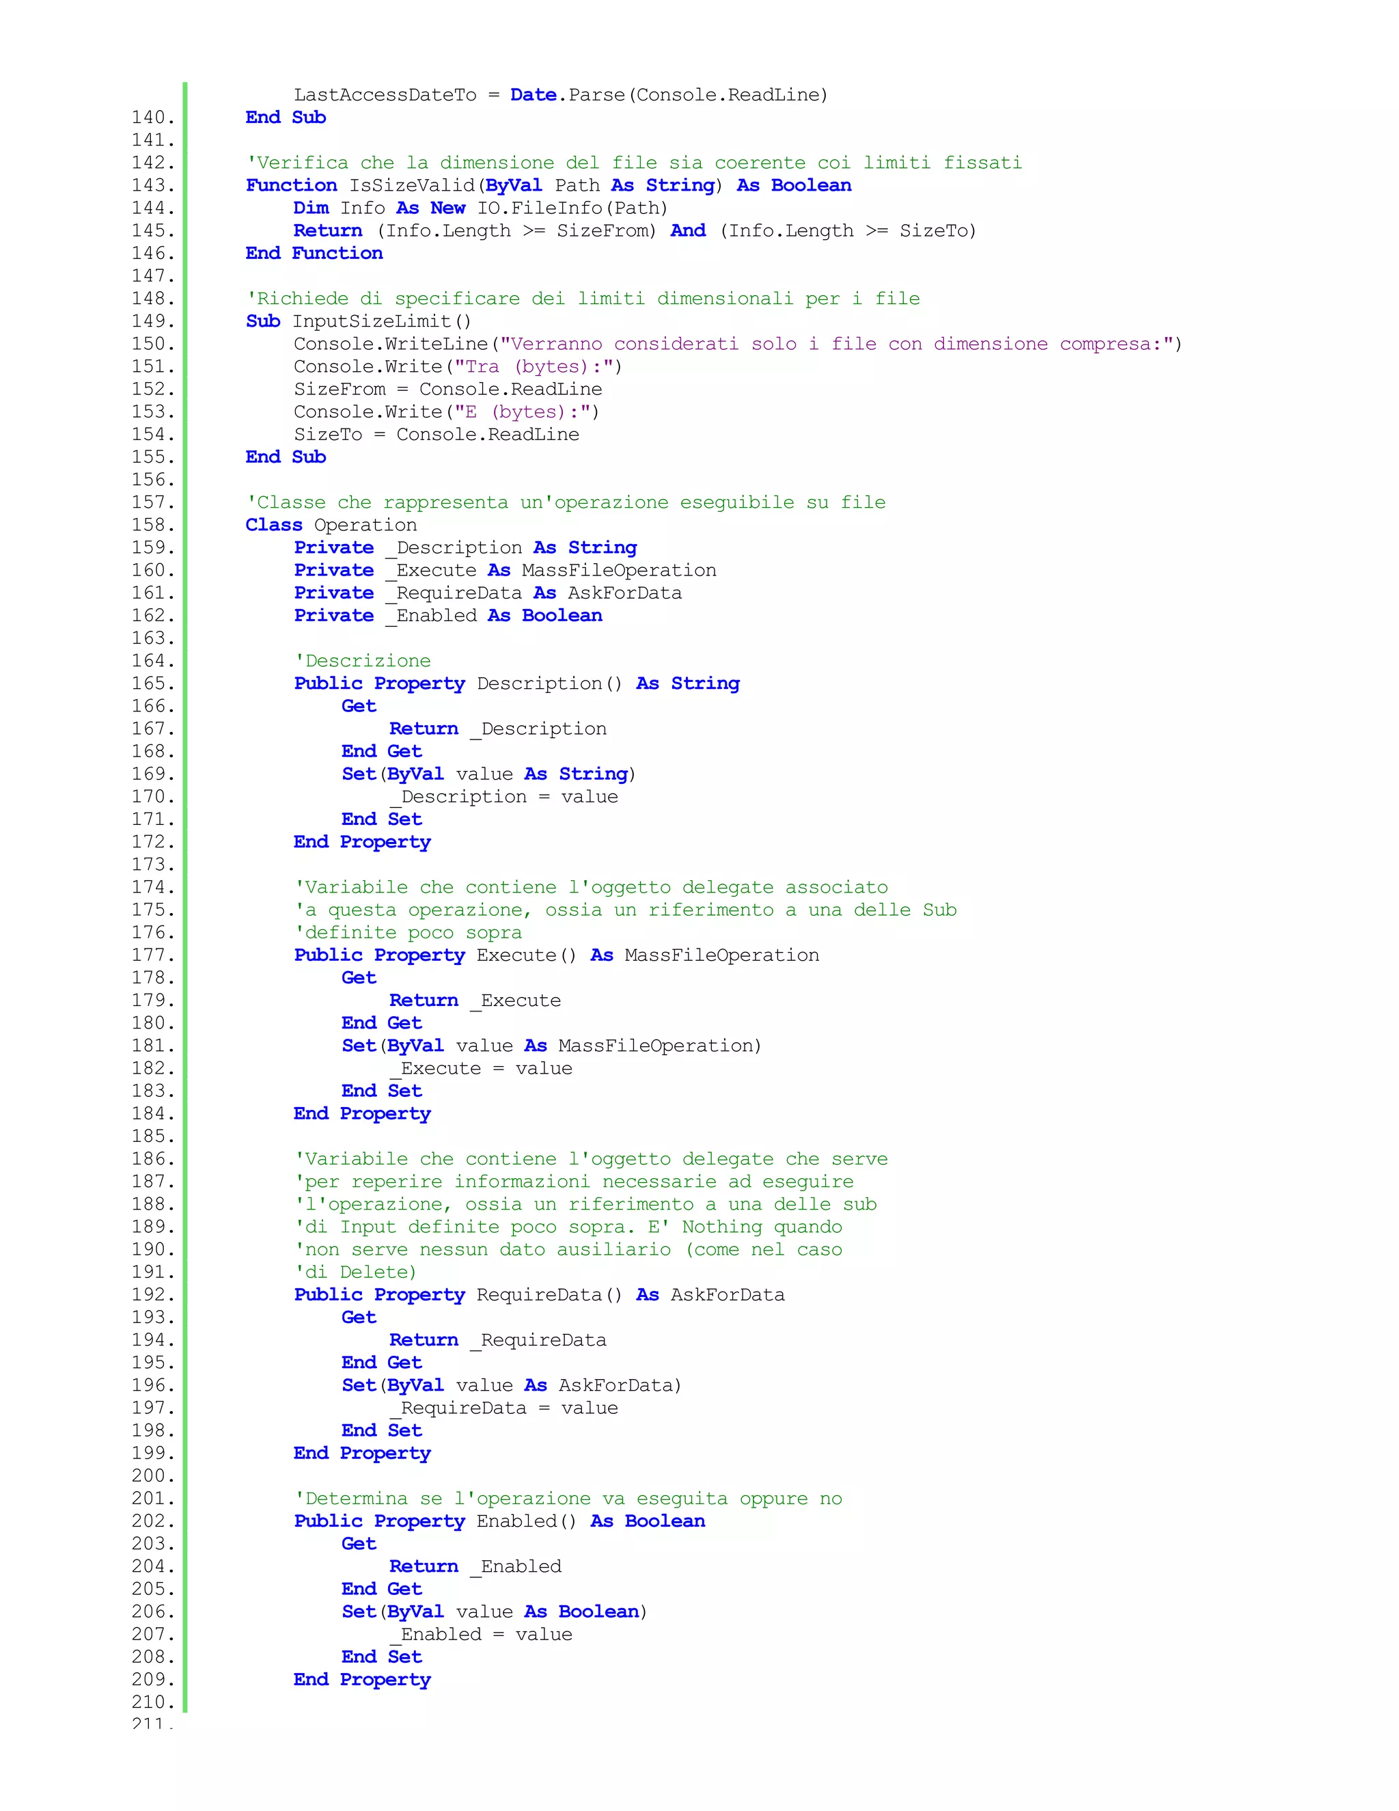Select 'SizeTo = Console.ReadLine' line
1399x1811 pixels.
point(437,435)
